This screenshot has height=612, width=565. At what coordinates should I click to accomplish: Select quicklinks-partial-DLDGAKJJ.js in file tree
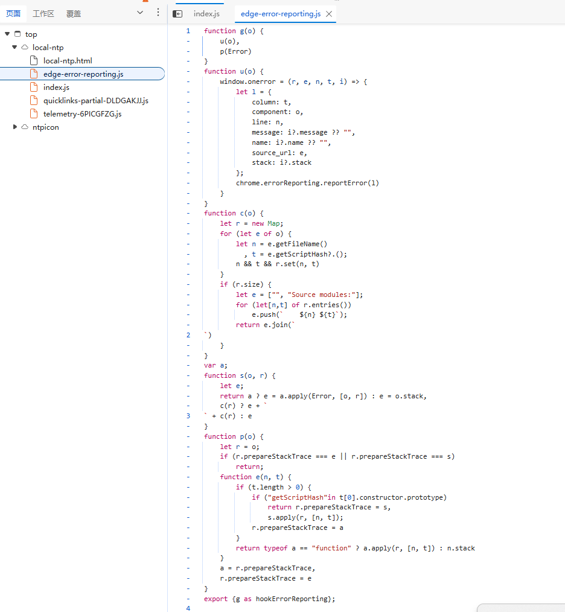tap(95, 100)
